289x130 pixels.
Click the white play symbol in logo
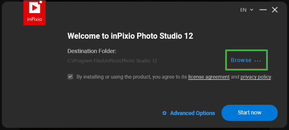35,8
